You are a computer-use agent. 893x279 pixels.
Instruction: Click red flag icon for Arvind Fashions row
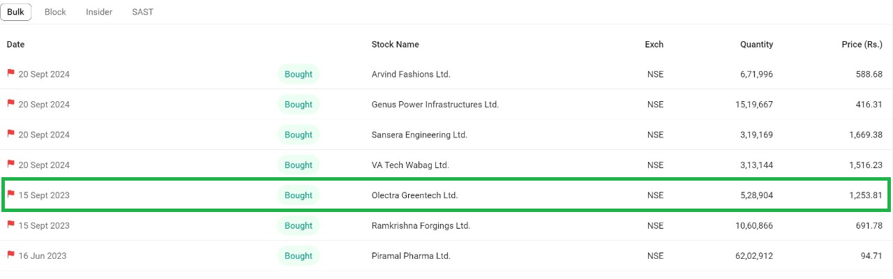click(10, 73)
